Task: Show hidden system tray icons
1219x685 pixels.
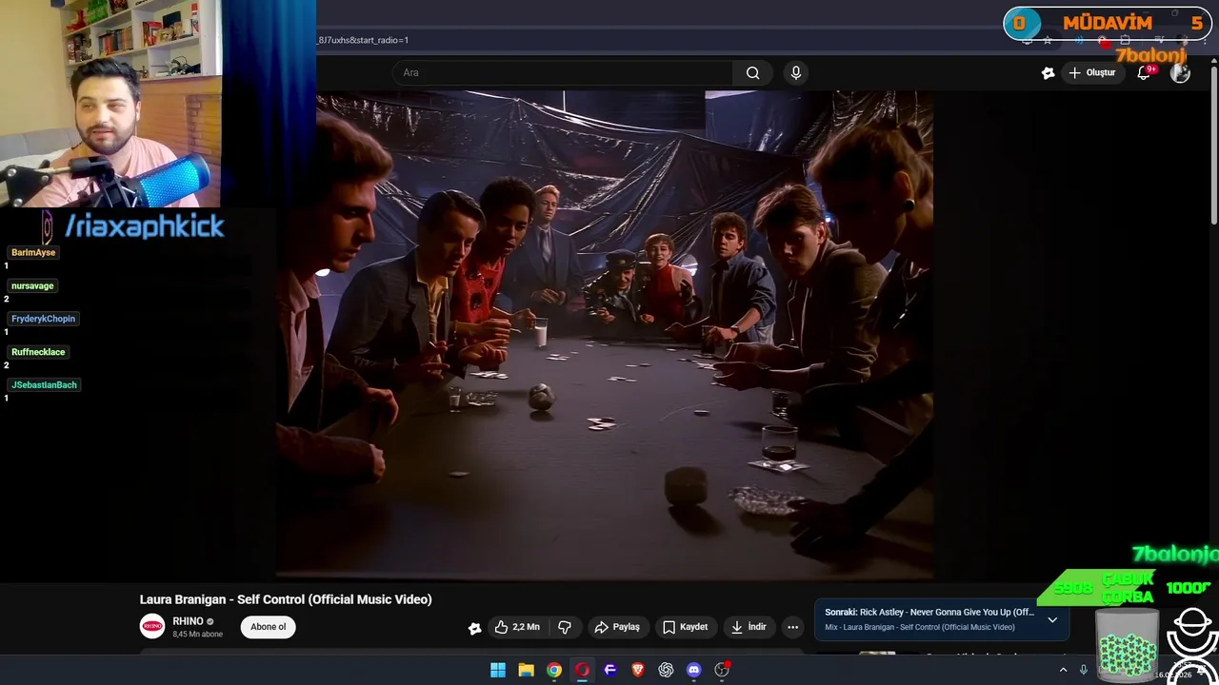Action: coord(1063,670)
